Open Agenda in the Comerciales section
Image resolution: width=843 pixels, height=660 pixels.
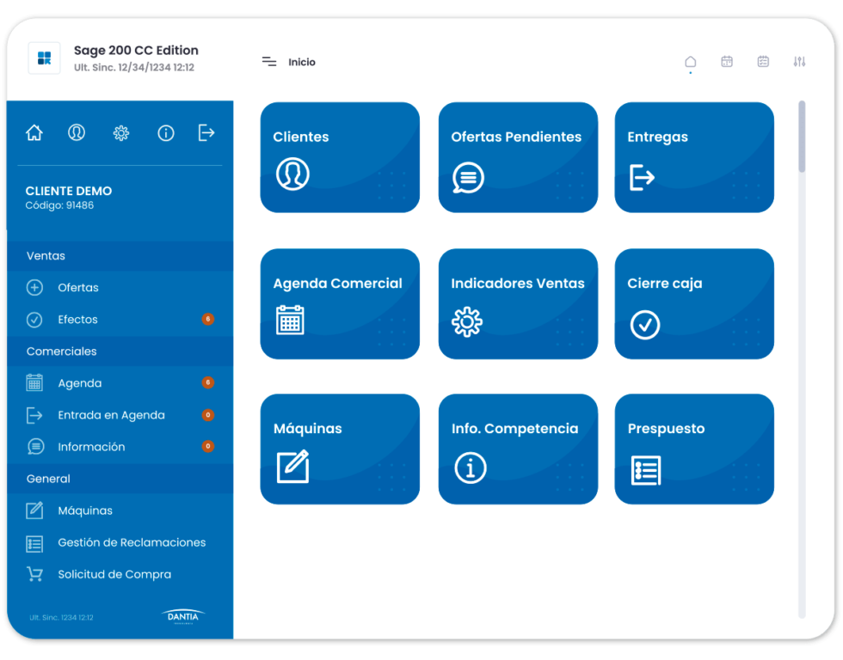click(79, 383)
